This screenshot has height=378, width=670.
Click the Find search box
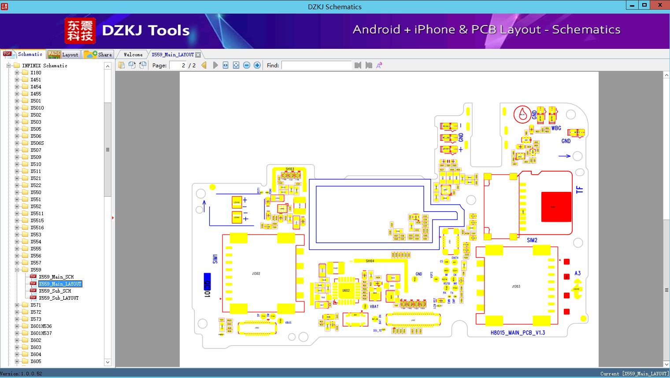tap(316, 65)
